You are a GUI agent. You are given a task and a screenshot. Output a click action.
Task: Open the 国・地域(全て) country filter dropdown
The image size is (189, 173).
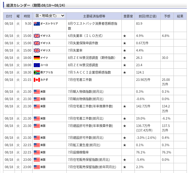click(x=50, y=16)
